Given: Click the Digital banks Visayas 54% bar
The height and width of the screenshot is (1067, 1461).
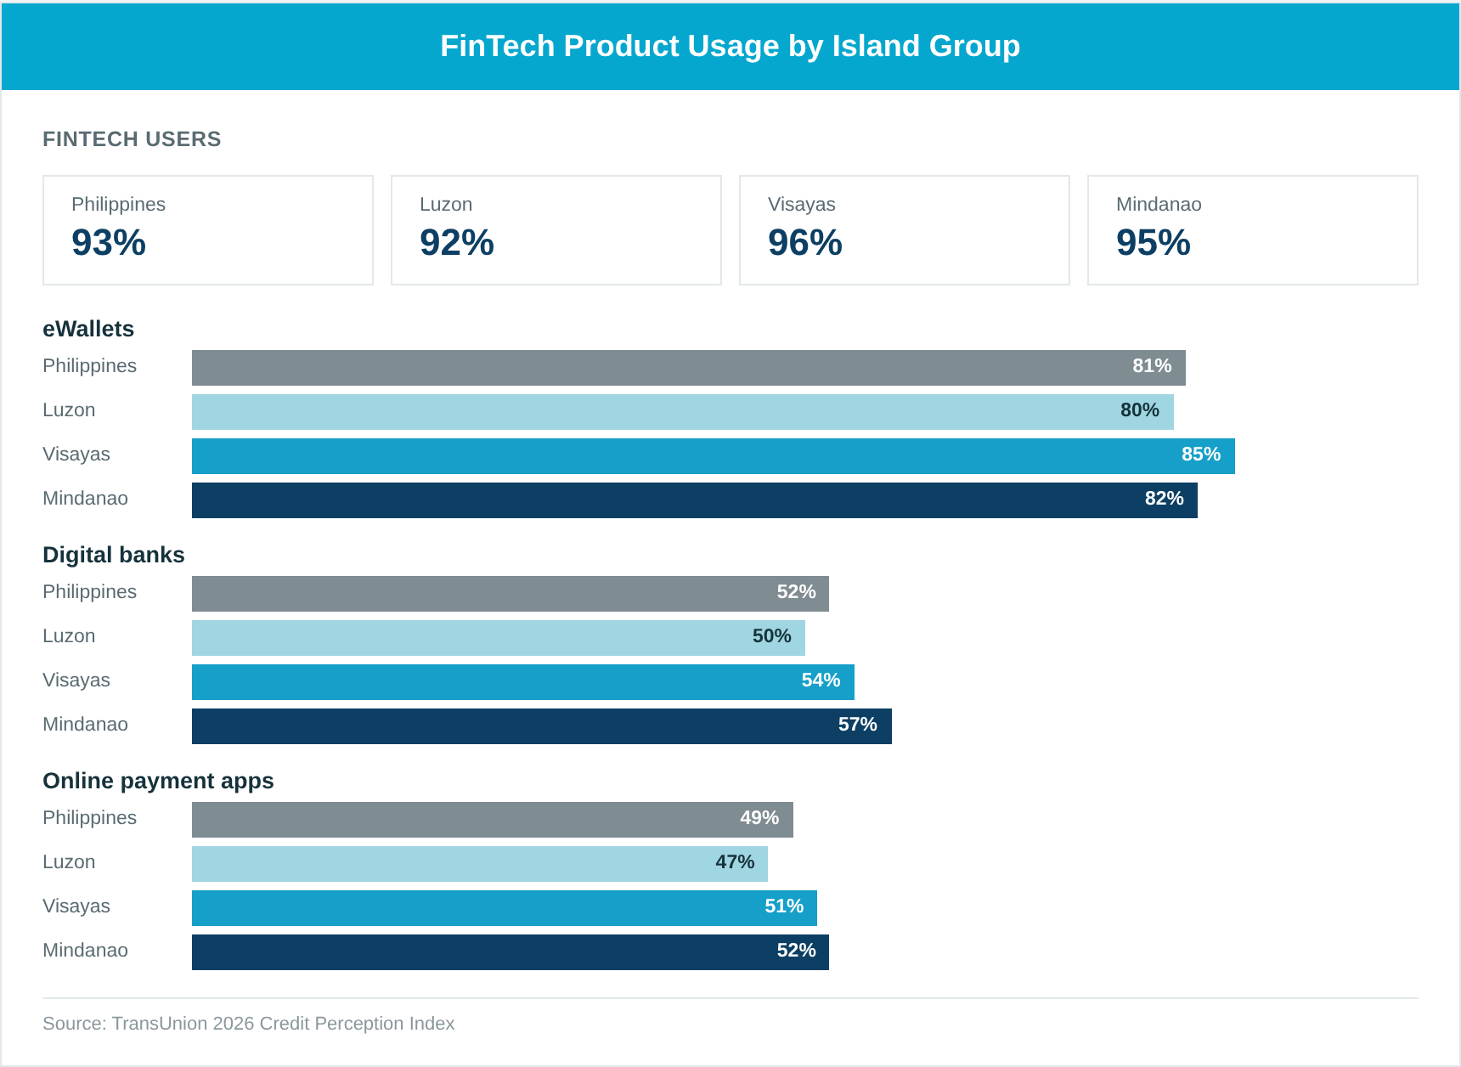Looking at the screenshot, I should click(x=523, y=682).
